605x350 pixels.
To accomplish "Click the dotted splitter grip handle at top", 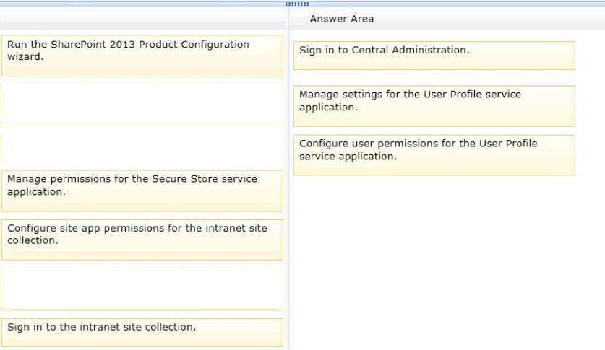I will (x=297, y=4).
